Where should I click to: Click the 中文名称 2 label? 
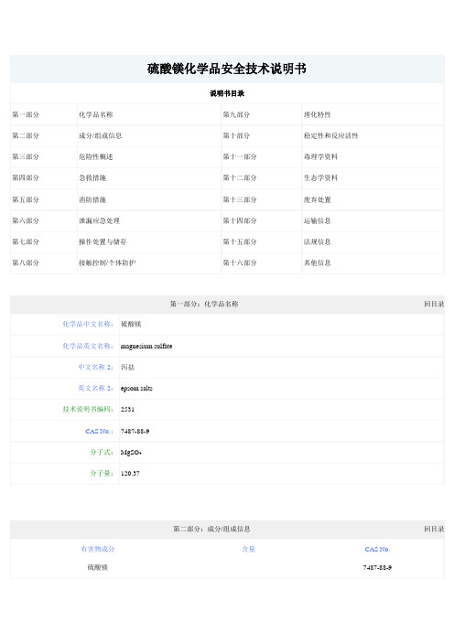tap(95, 367)
